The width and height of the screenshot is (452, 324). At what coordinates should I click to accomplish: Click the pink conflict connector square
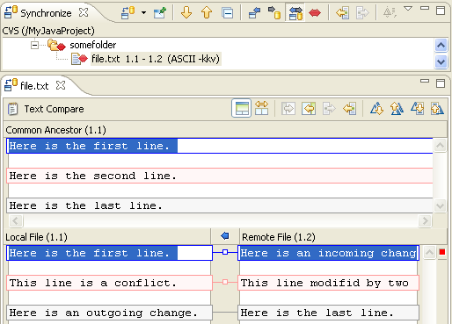(225, 282)
